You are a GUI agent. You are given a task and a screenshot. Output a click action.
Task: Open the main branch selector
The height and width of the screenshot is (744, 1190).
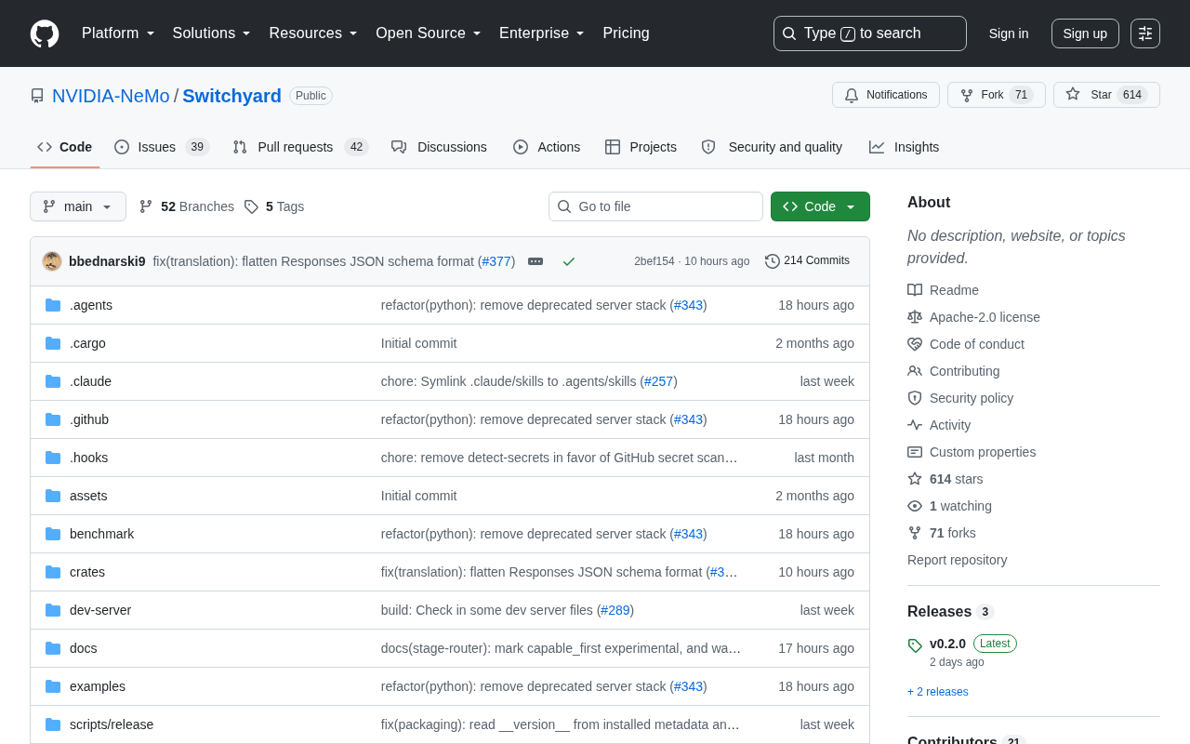78,206
